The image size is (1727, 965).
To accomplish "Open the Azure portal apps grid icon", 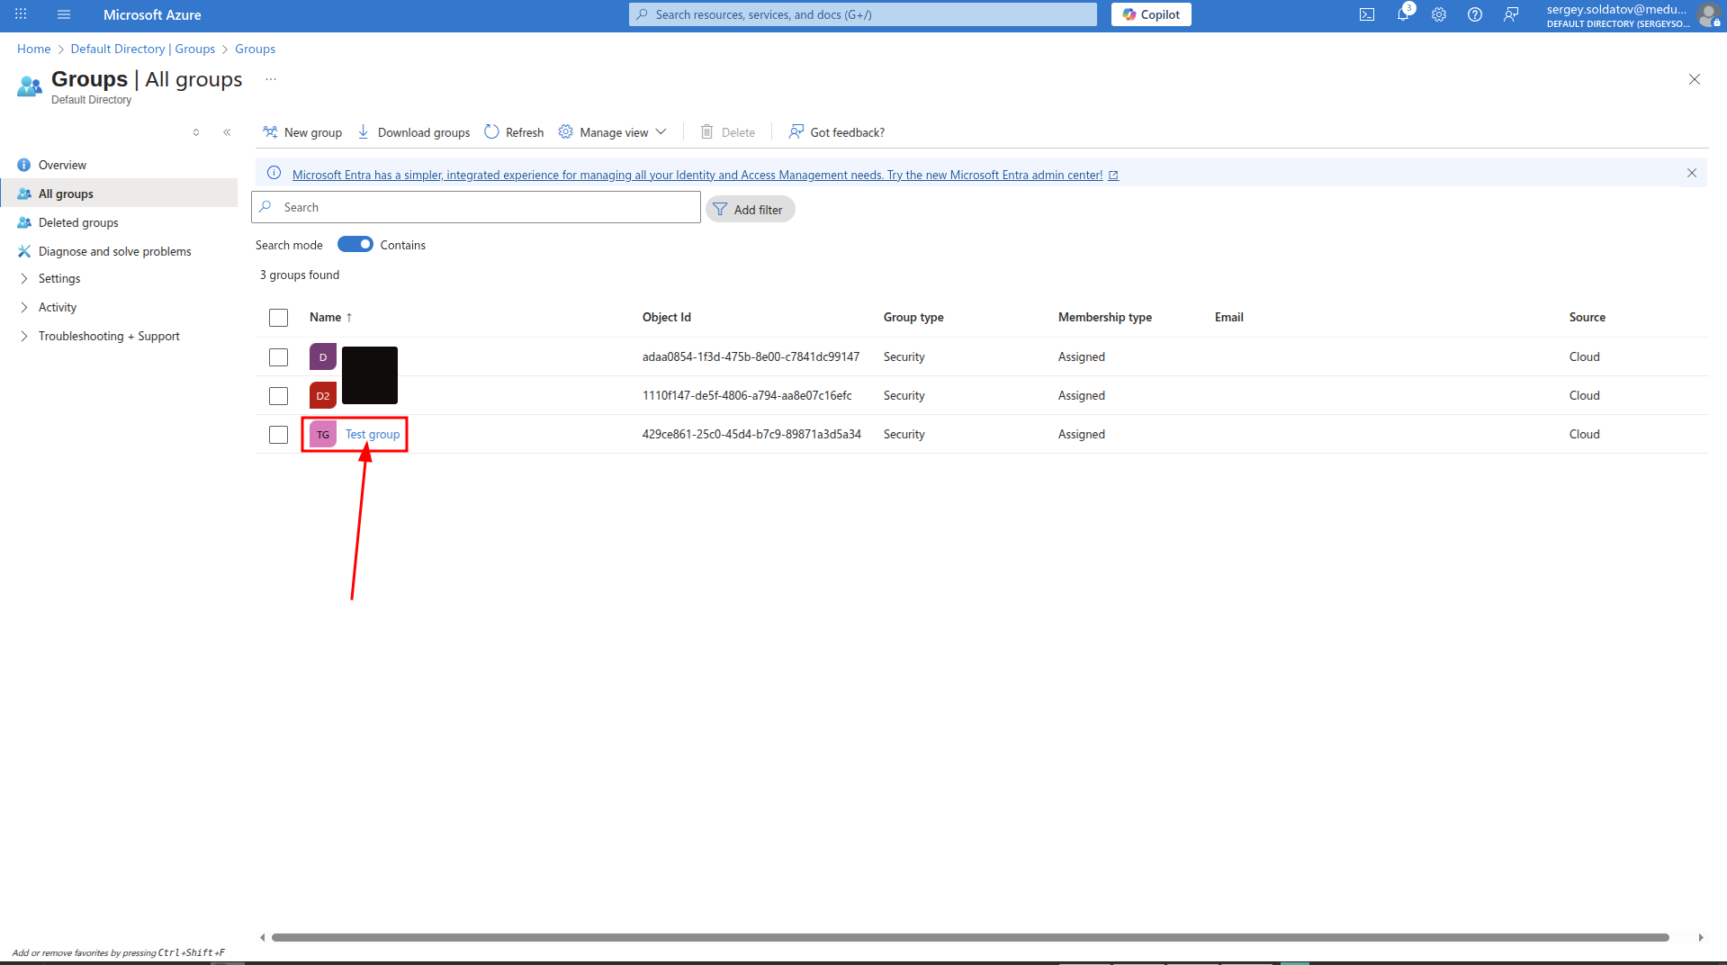I will (x=21, y=14).
